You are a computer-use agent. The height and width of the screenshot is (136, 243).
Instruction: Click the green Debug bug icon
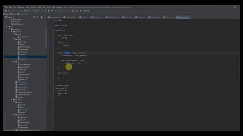(x=46, y=11)
